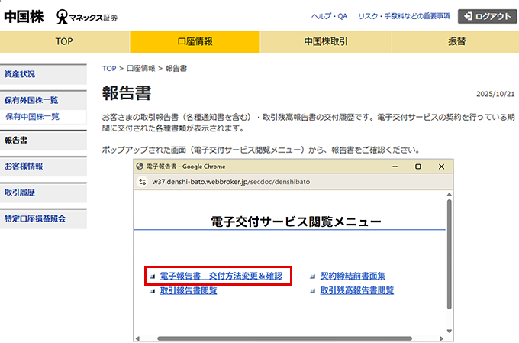This screenshot has height=343, width=519.
Task: Click the 中国株 site title
Action: (x=24, y=17)
